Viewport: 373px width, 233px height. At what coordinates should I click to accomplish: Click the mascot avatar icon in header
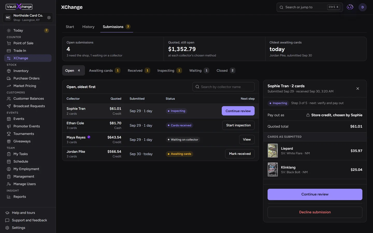click(350, 7)
